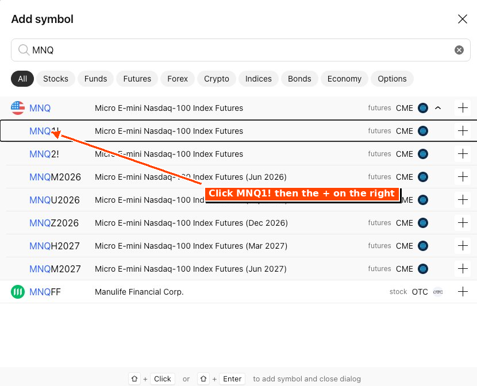Click the plus icon for MNQ1! row
The width and height of the screenshot is (477, 386).
point(463,131)
